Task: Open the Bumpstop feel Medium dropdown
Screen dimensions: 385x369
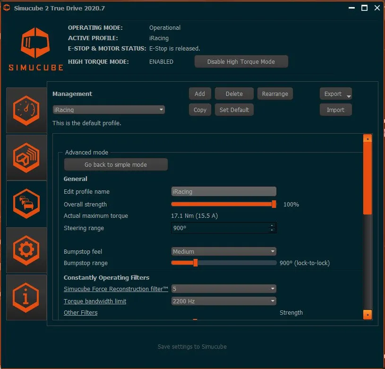Action: tap(223, 252)
